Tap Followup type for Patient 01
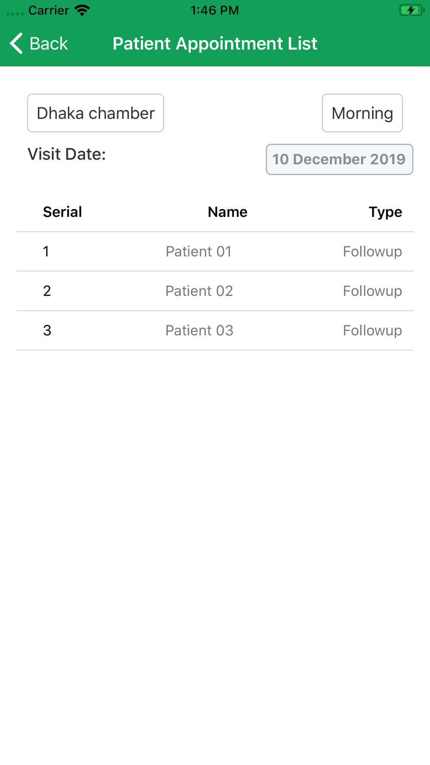This screenshot has height=765, width=430. tap(372, 252)
